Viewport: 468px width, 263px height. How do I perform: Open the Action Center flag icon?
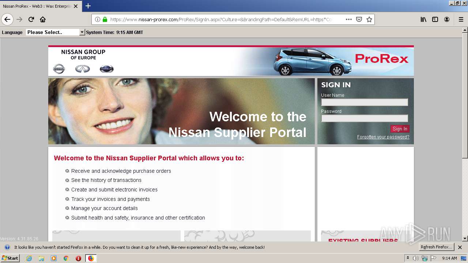click(433, 258)
